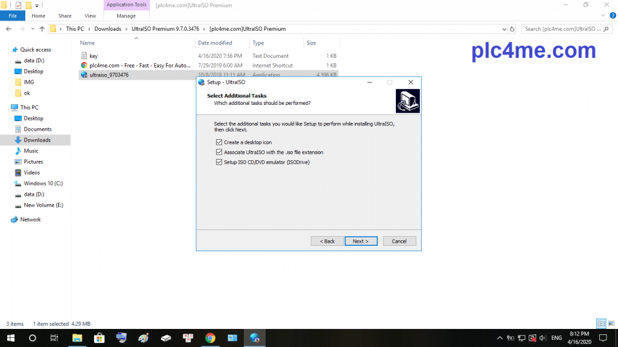Open Quick access in navigation pane
618x347 pixels.
tap(36, 49)
